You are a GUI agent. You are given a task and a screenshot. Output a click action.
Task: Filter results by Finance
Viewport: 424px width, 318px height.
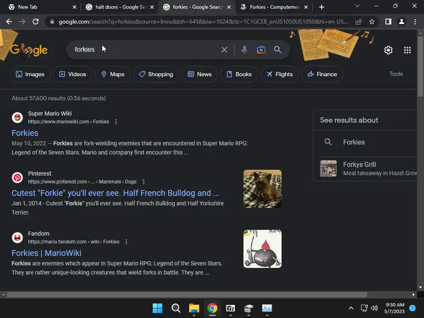(322, 74)
